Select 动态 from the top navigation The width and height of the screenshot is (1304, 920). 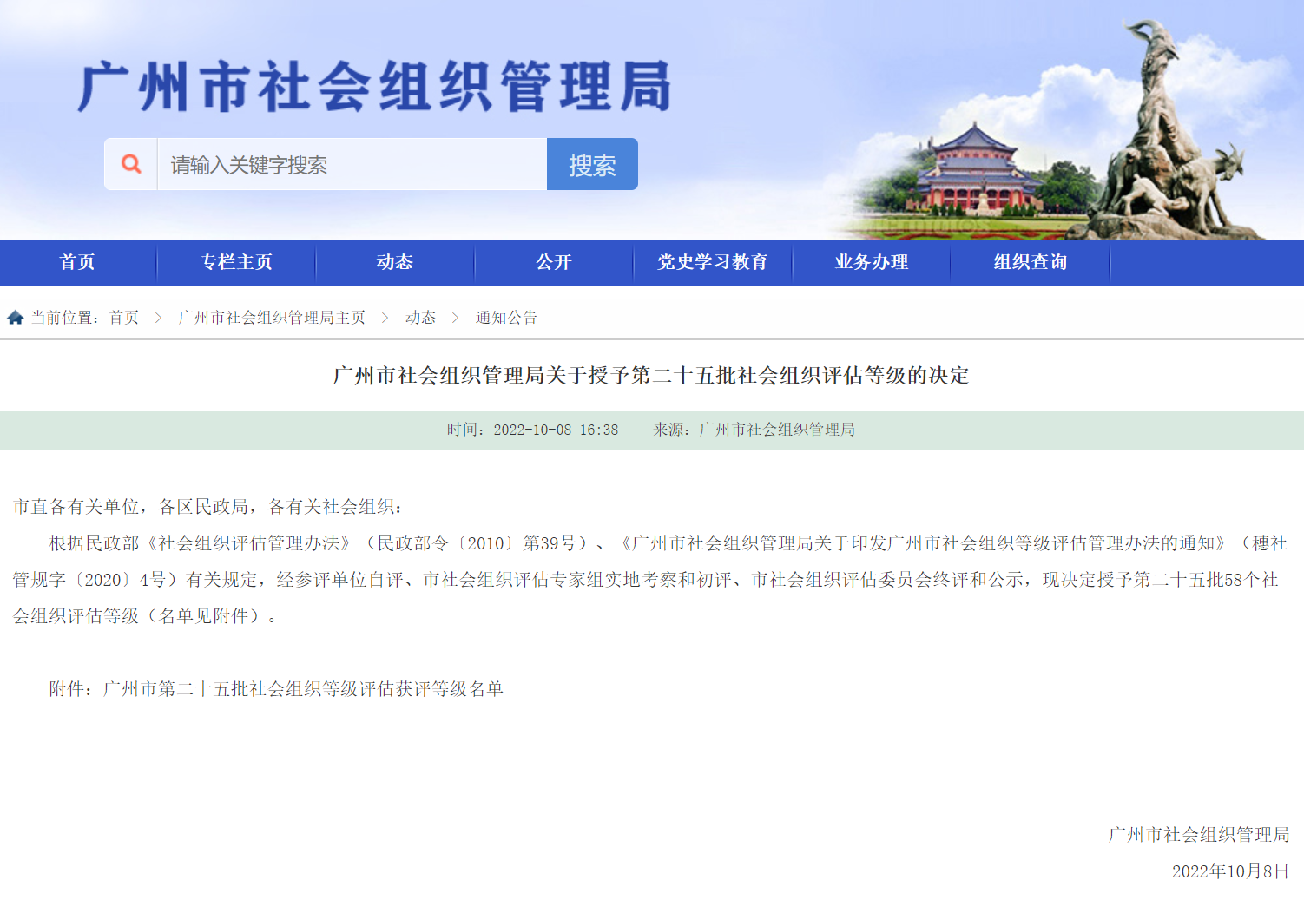coord(394,262)
